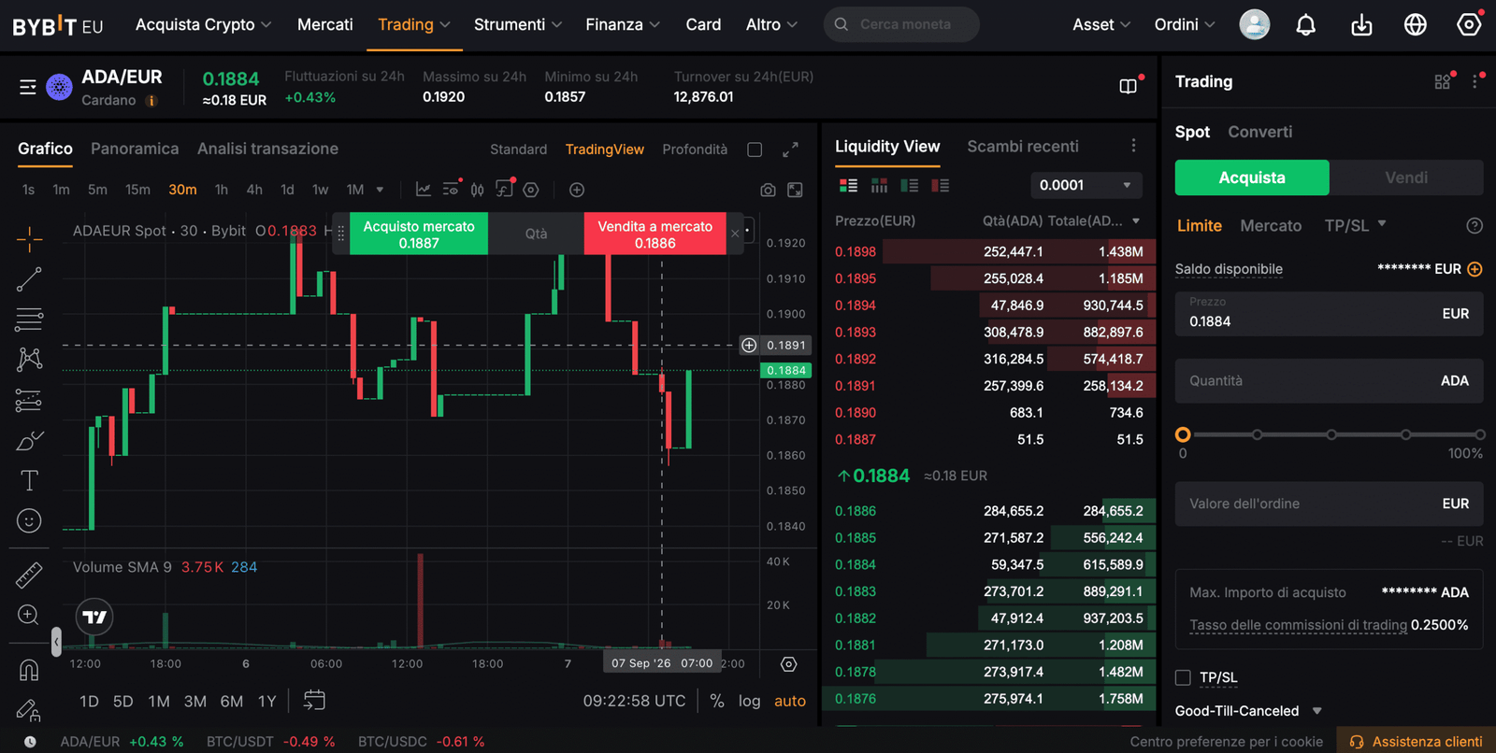Toggle auto scale on the chart

pyautogui.click(x=790, y=701)
